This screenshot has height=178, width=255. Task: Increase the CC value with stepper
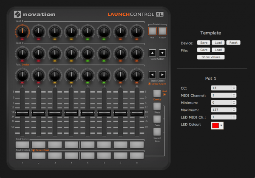click(x=234, y=87)
